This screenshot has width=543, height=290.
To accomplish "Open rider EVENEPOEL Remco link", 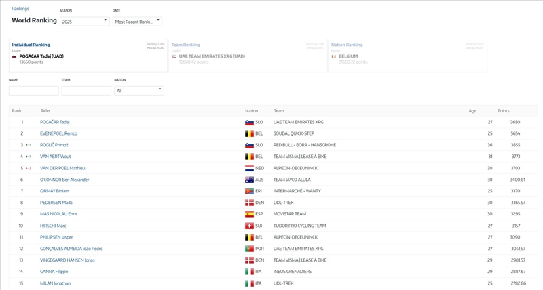I will (58, 133).
